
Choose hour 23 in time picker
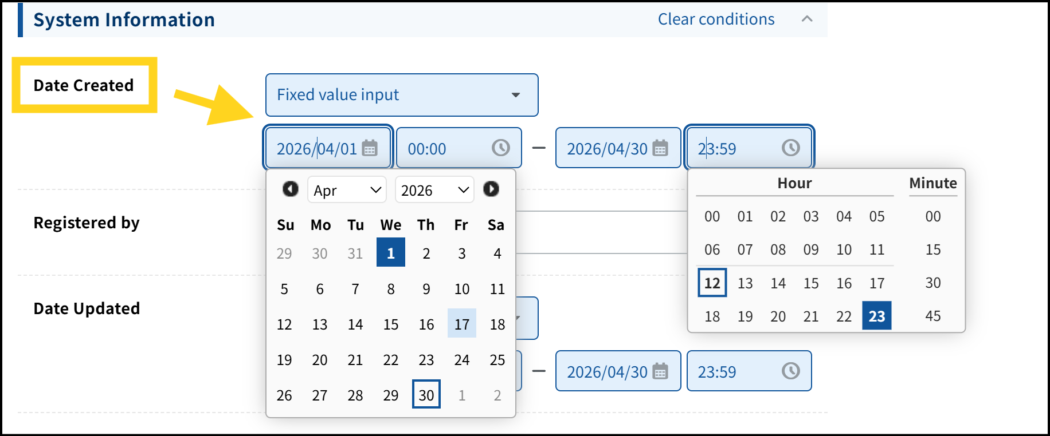coord(876,316)
